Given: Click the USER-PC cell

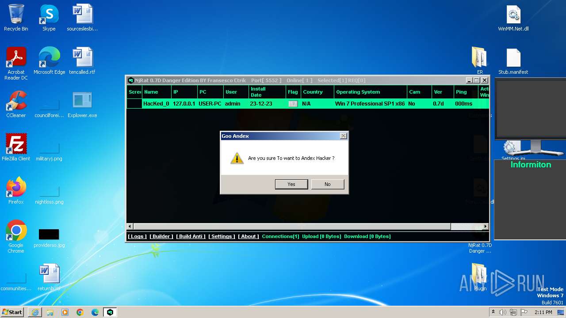Looking at the screenshot, I should click(210, 104).
